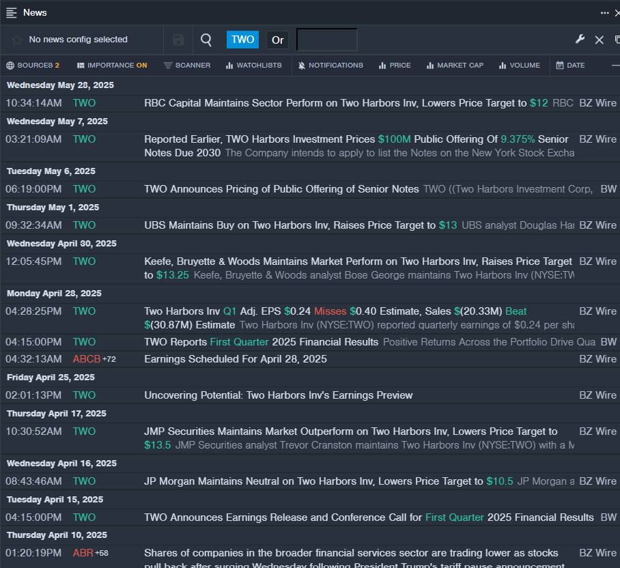Open the Market Cap filter
Screen dimensions: 620x568
(x=455, y=66)
